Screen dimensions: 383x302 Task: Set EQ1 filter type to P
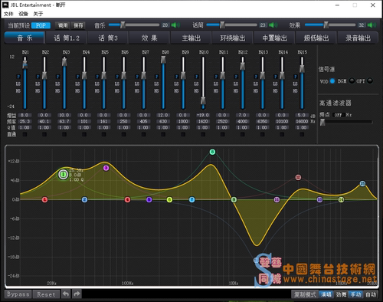(18, 77)
